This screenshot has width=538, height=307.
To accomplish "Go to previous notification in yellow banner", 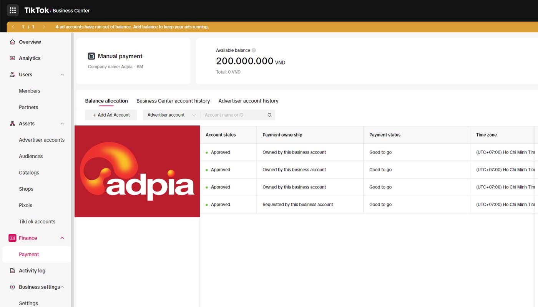I will pos(13,27).
